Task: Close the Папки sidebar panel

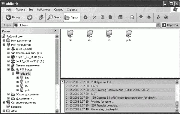Action: coord(55,31)
